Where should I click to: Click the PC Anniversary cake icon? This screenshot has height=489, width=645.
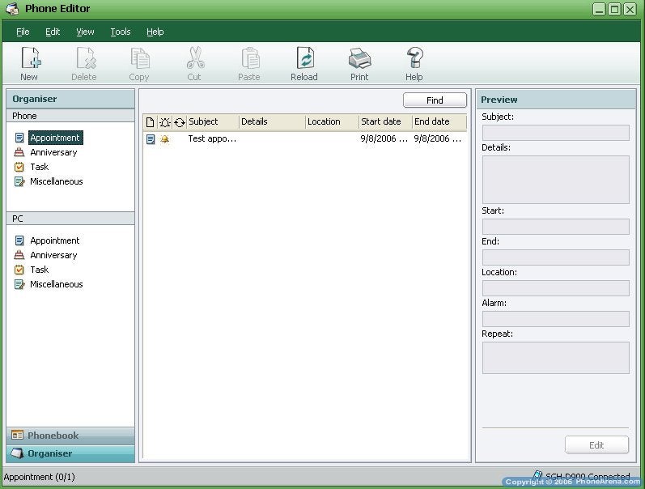point(19,255)
